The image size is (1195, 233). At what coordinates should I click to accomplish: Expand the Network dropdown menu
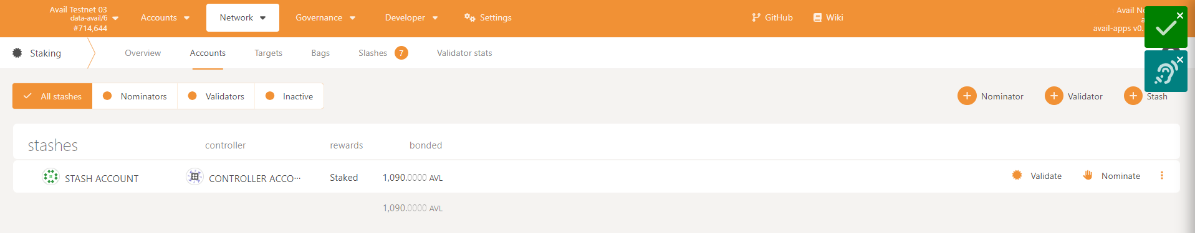coord(242,17)
